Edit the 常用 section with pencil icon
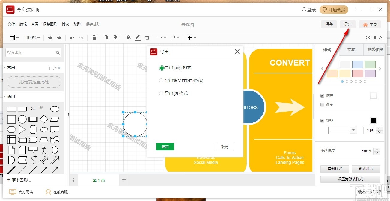This screenshot has width=390, height=201. coord(54,68)
